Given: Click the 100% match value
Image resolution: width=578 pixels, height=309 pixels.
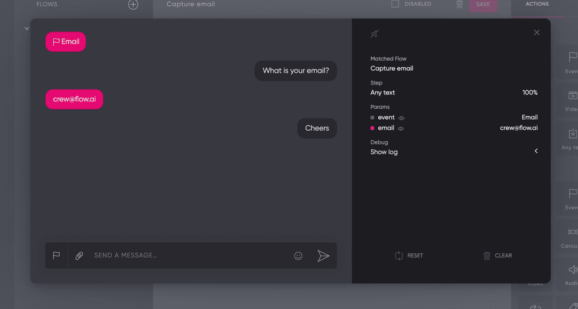Looking at the screenshot, I should [x=530, y=93].
